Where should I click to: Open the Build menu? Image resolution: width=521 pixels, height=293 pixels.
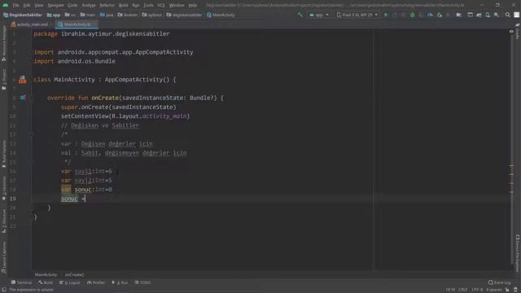tap(123, 6)
